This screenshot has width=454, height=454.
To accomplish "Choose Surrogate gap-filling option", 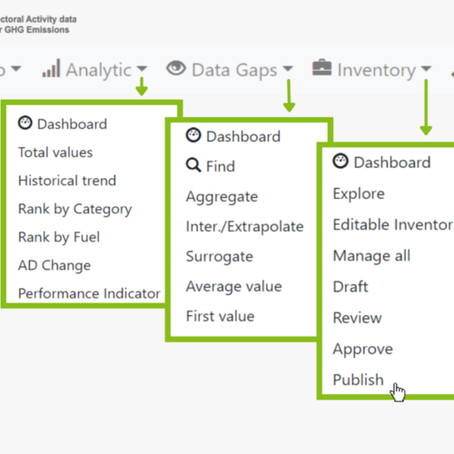I will (220, 257).
